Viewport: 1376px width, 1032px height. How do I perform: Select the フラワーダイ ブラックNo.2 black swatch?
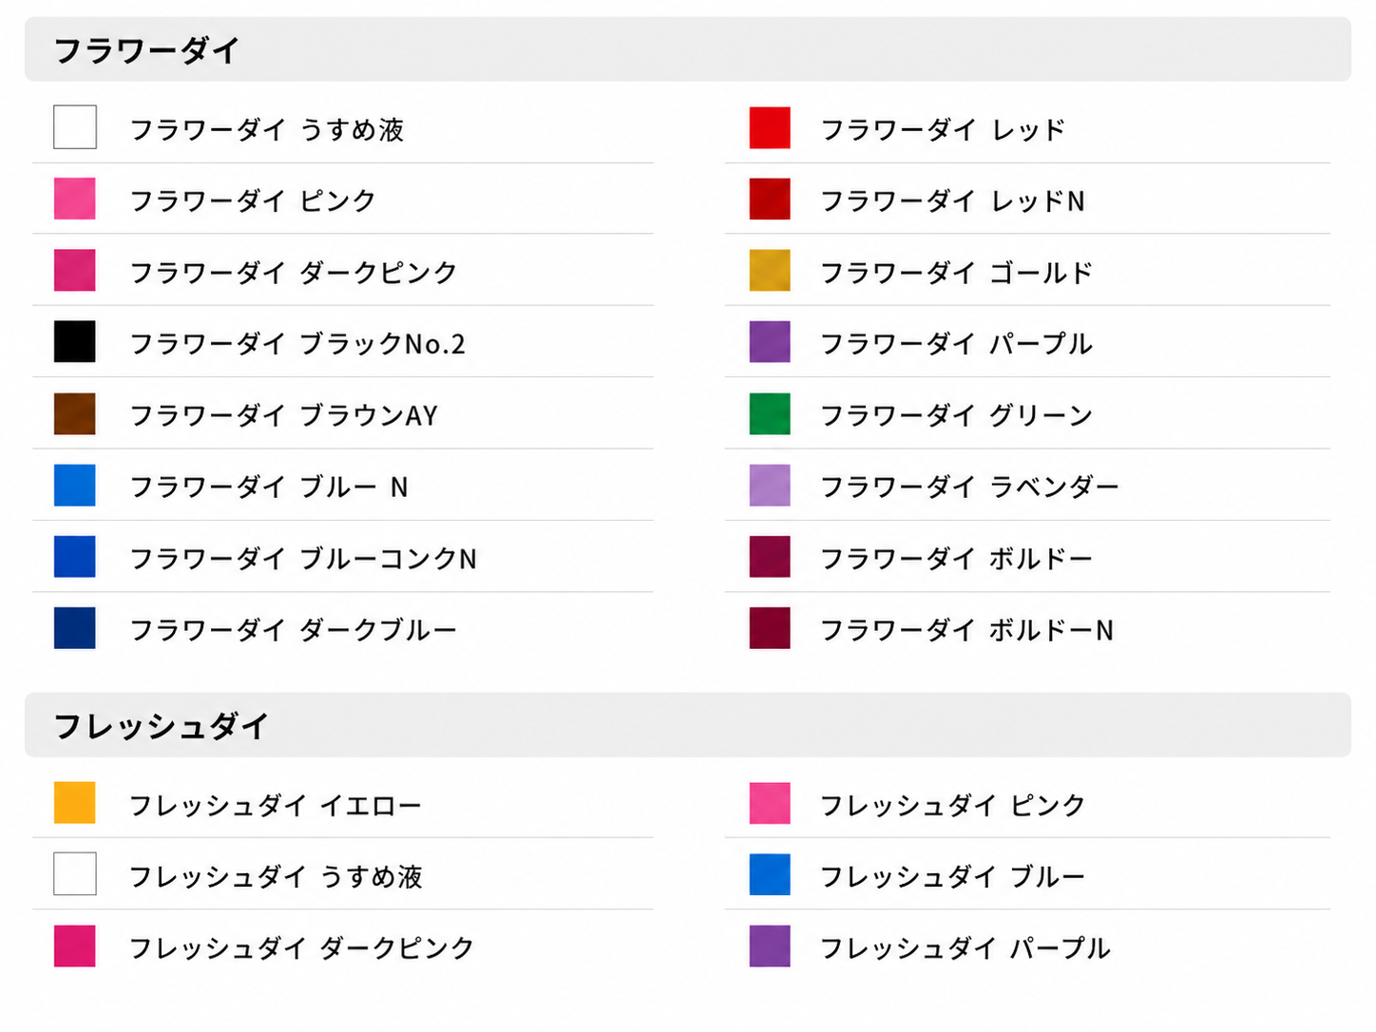pos(74,341)
